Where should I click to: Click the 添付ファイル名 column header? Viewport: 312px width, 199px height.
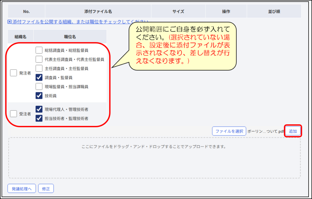click(98, 11)
